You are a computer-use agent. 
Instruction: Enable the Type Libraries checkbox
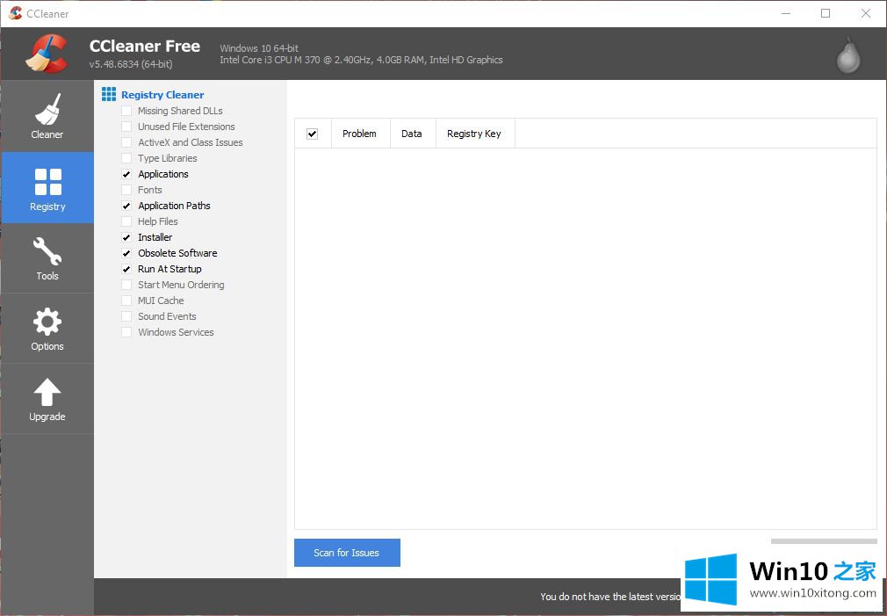click(126, 158)
